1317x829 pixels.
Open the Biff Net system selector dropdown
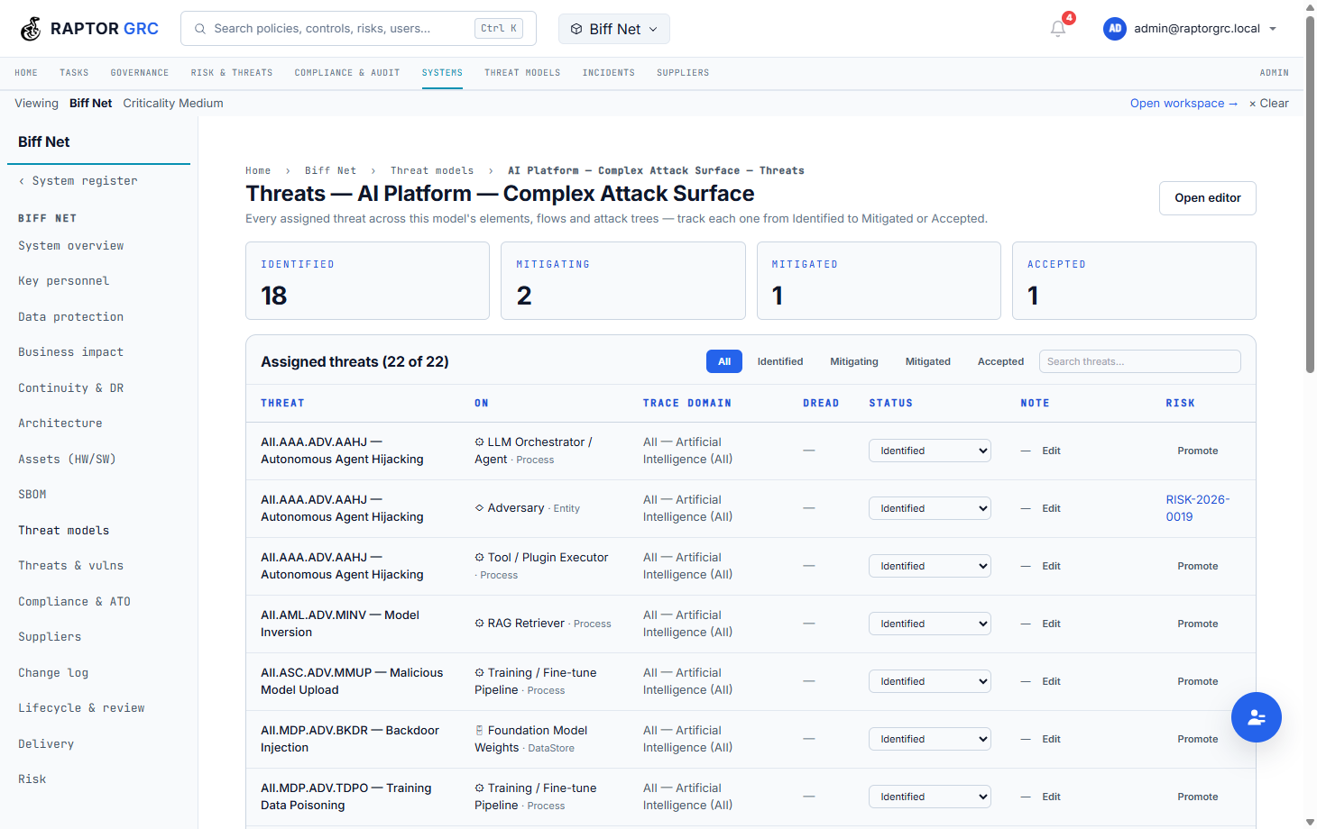coord(614,29)
